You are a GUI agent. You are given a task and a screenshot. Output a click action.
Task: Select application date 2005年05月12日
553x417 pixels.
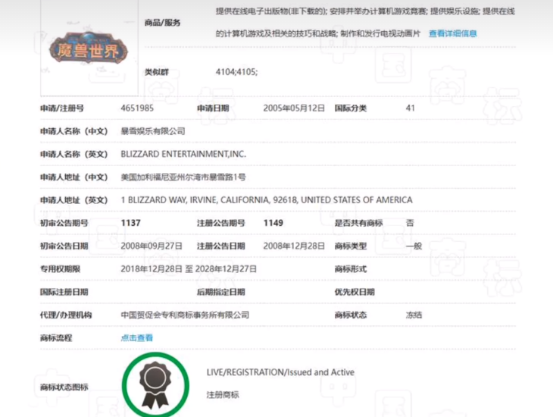click(x=294, y=108)
